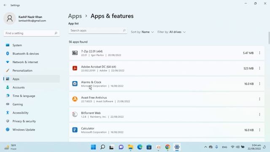Open Accounts settings
Image resolution: width=270 pixels, height=152 pixels.
(32, 87)
